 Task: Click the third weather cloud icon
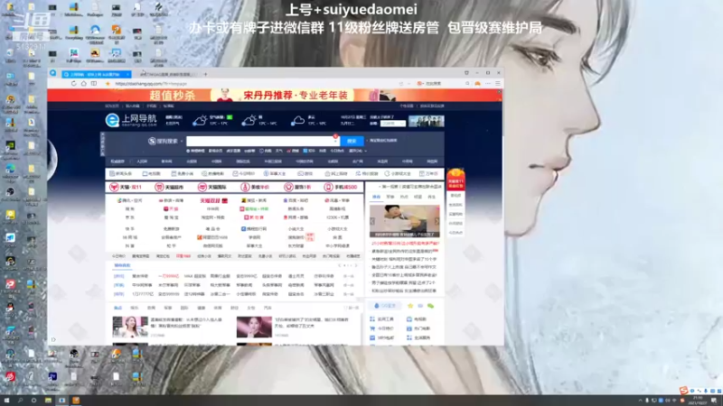coord(298,121)
